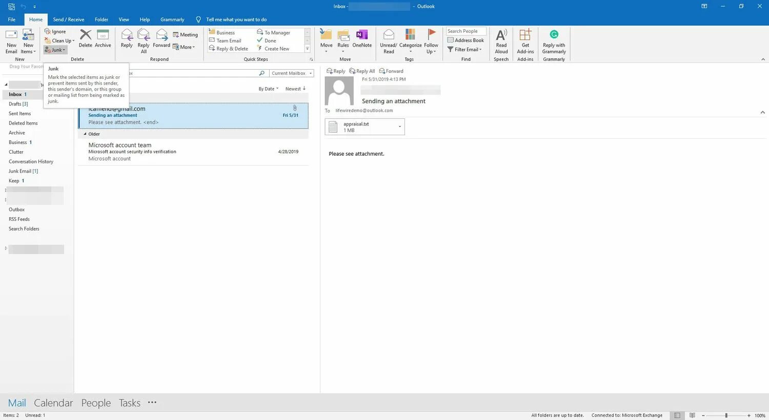Expand the message header chevron
This screenshot has height=420, width=769.
(x=762, y=112)
